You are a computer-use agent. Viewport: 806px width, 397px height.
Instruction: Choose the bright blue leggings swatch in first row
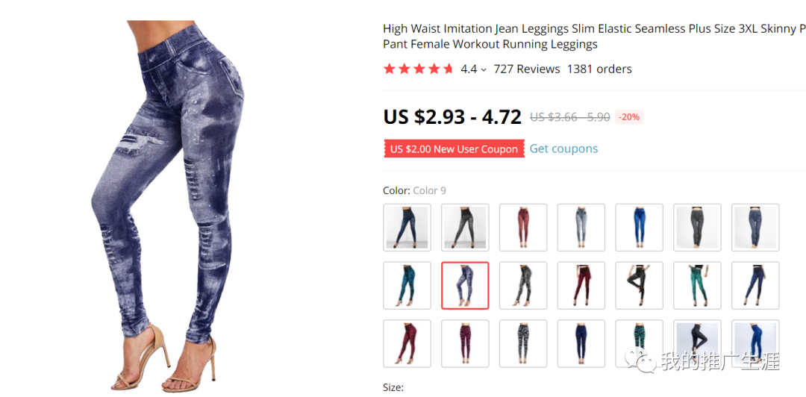(639, 228)
